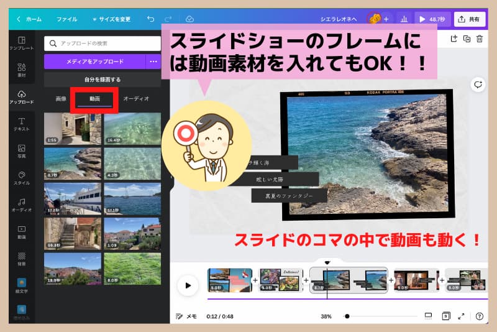This screenshot has width=497, height=332.
Task: Click the 共有 share button
Action: [470, 19]
